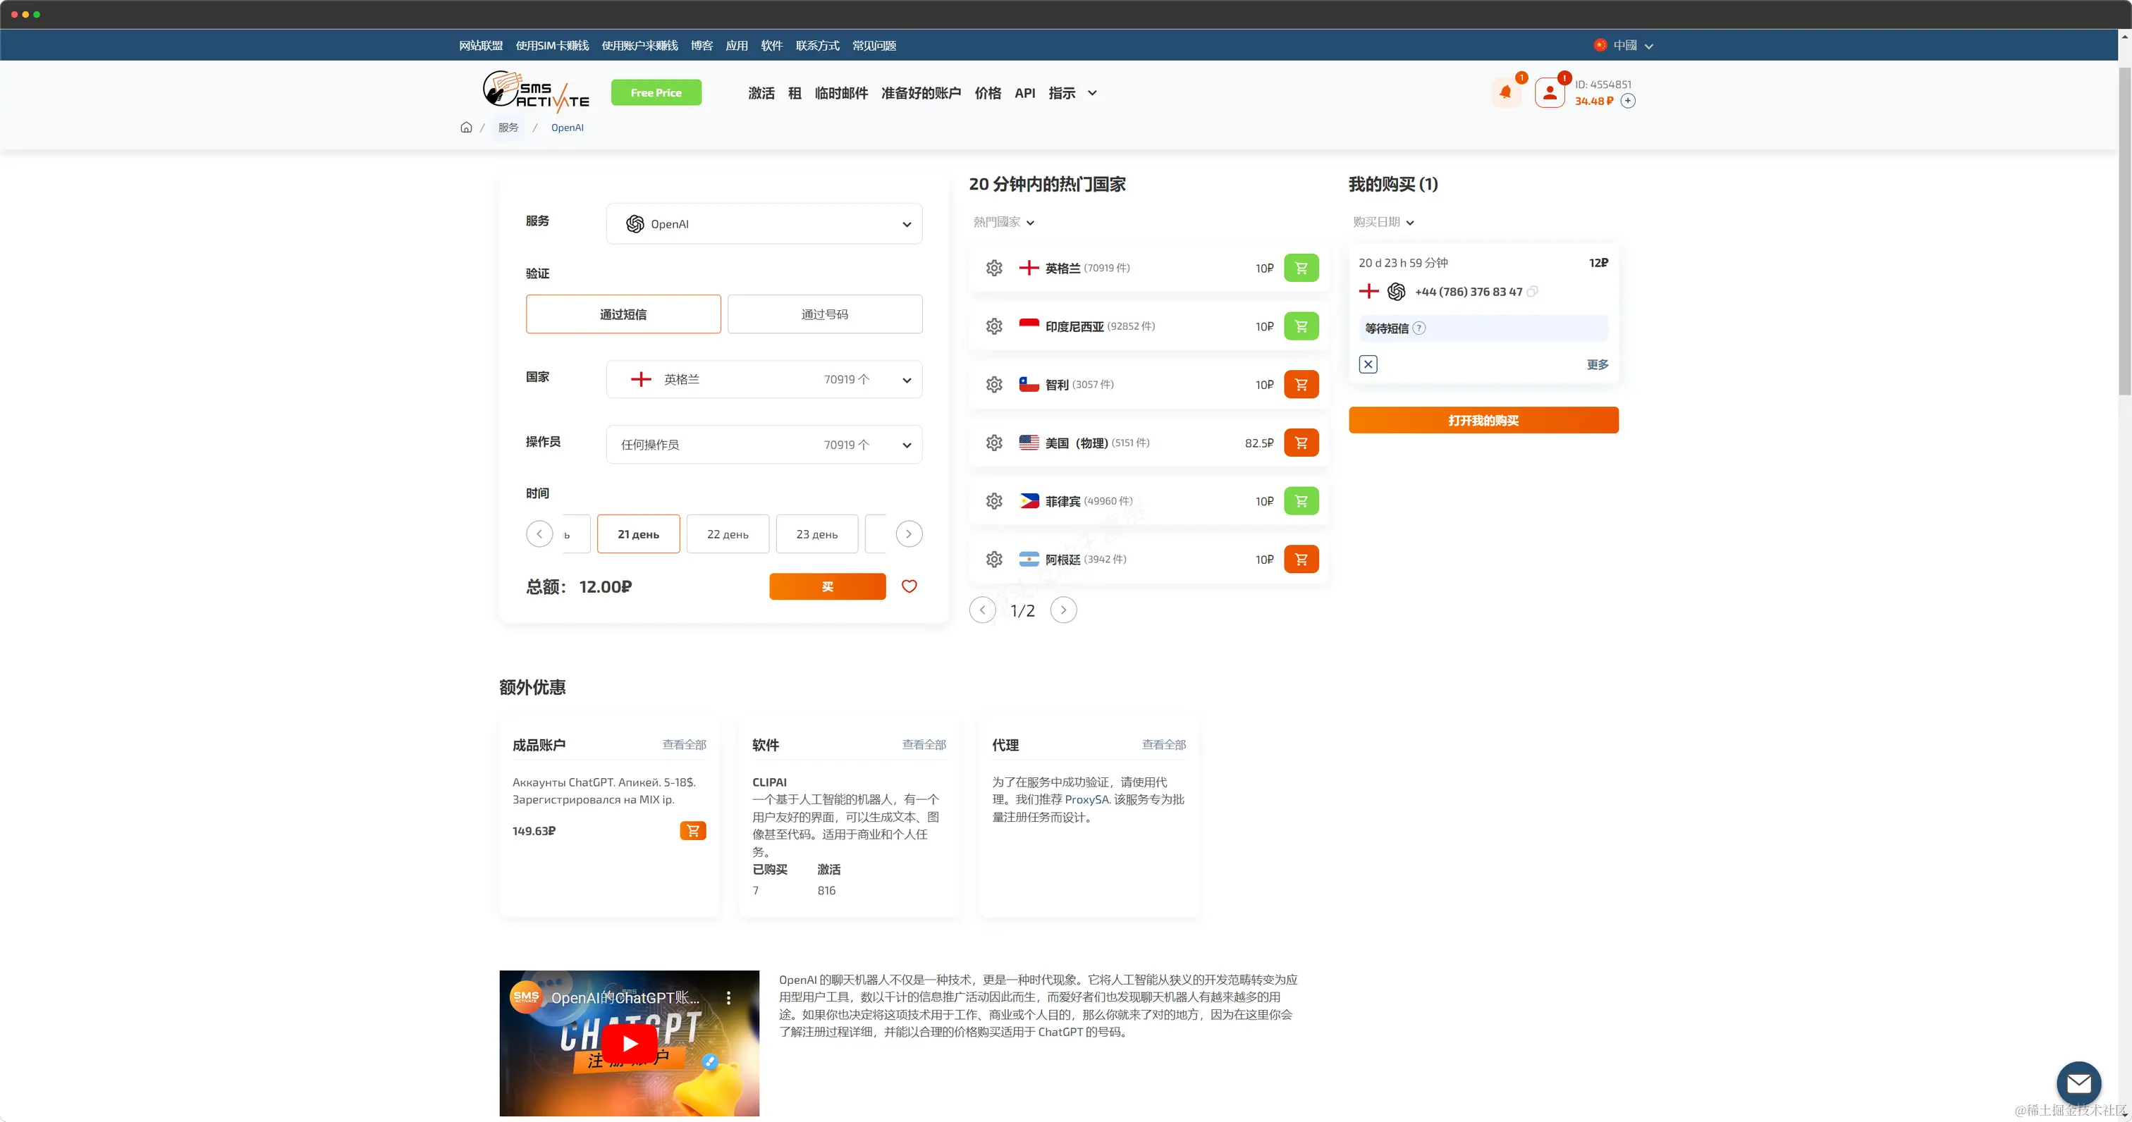The height and width of the screenshot is (1122, 2132).
Task: Open the video options menu dots
Action: coord(728,998)
